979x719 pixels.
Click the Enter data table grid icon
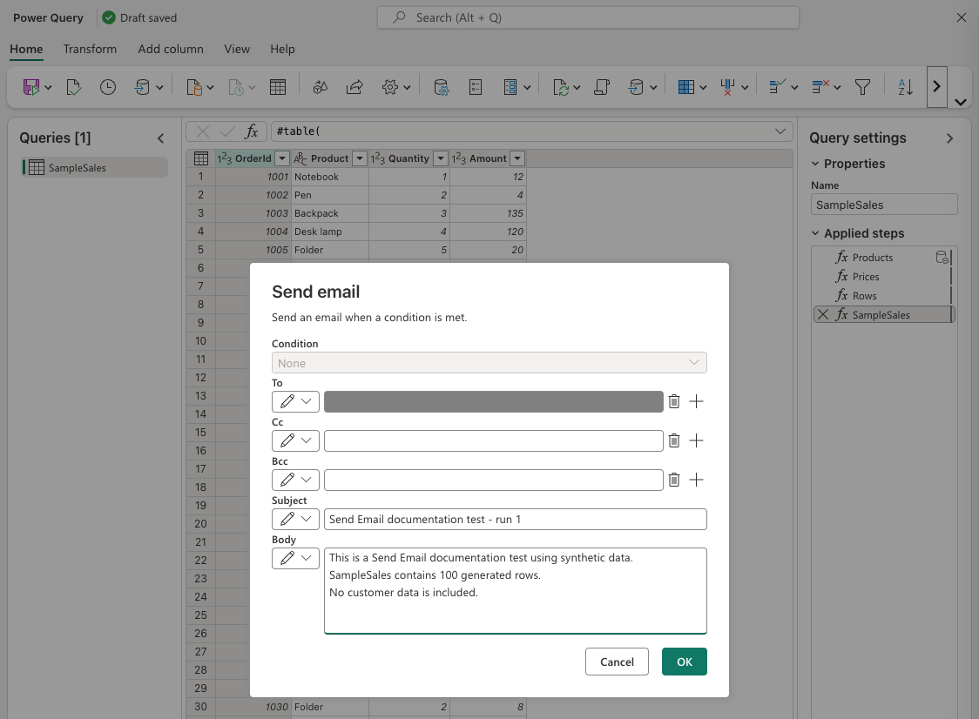[x=278, y=87]
